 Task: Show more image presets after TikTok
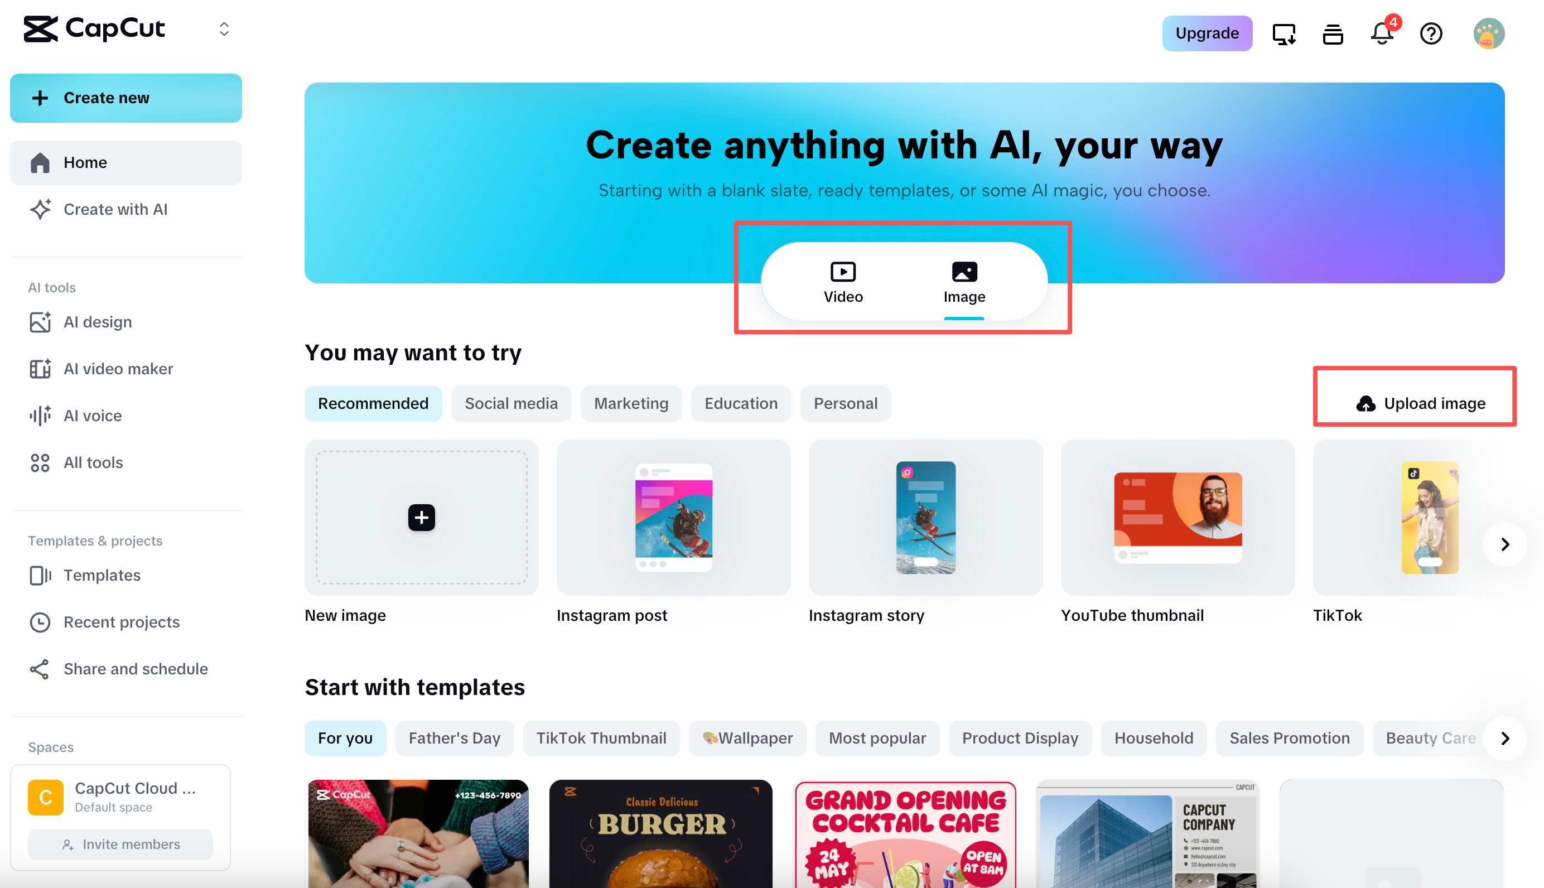pos(1504,543)
